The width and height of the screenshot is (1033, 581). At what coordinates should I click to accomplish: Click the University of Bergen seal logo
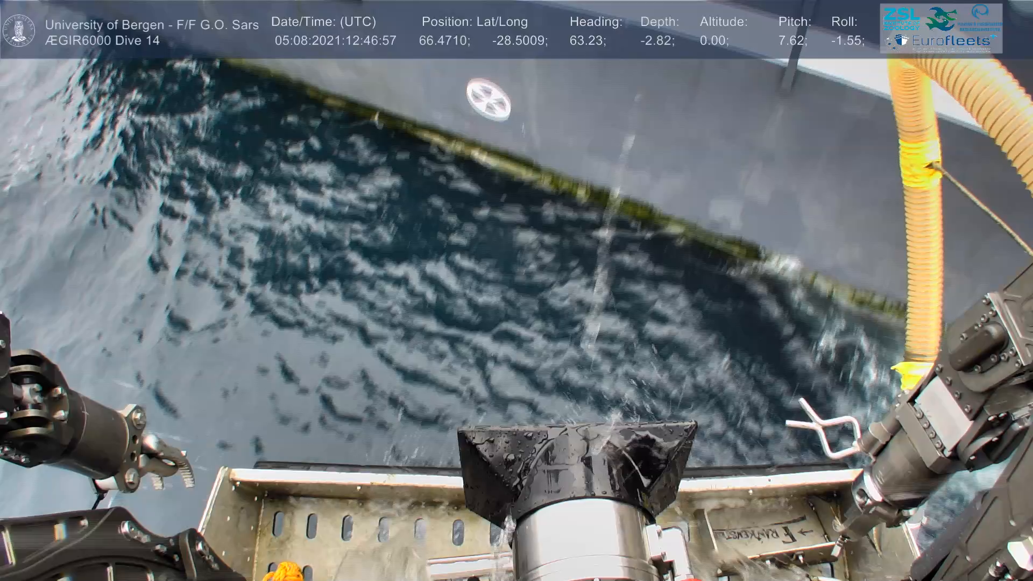(x=19, y=31)
